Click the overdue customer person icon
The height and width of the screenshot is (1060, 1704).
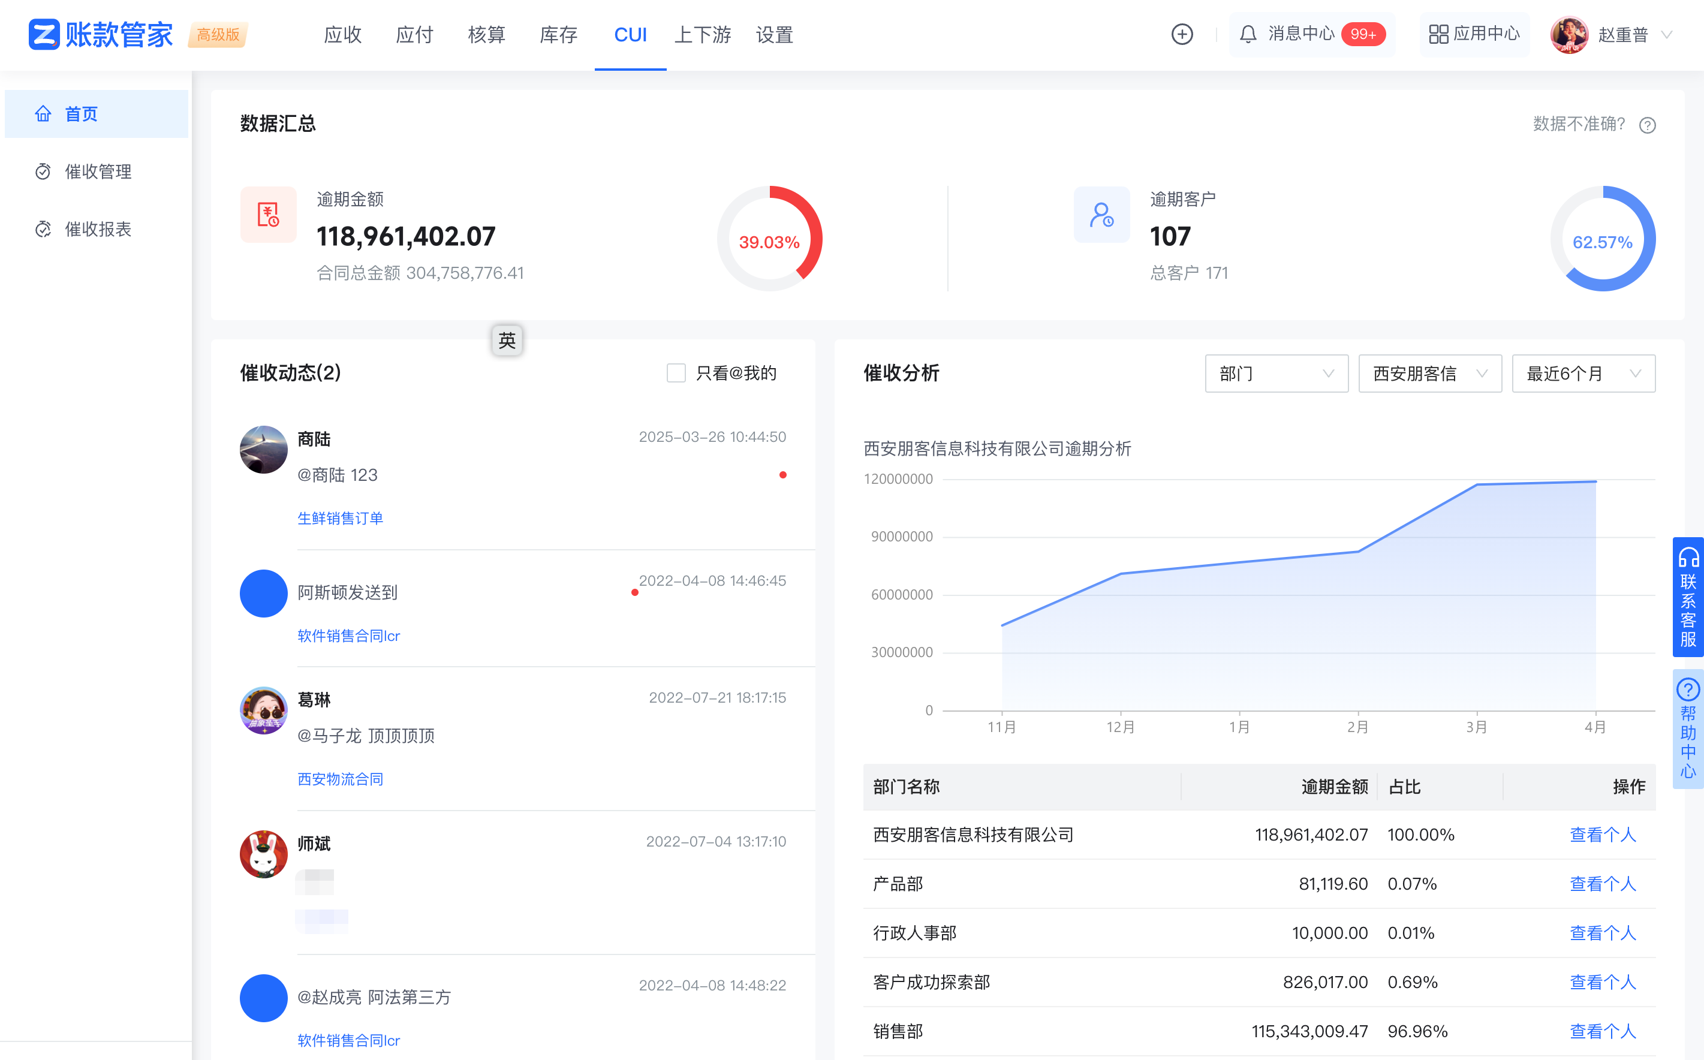coord(1101,215)
